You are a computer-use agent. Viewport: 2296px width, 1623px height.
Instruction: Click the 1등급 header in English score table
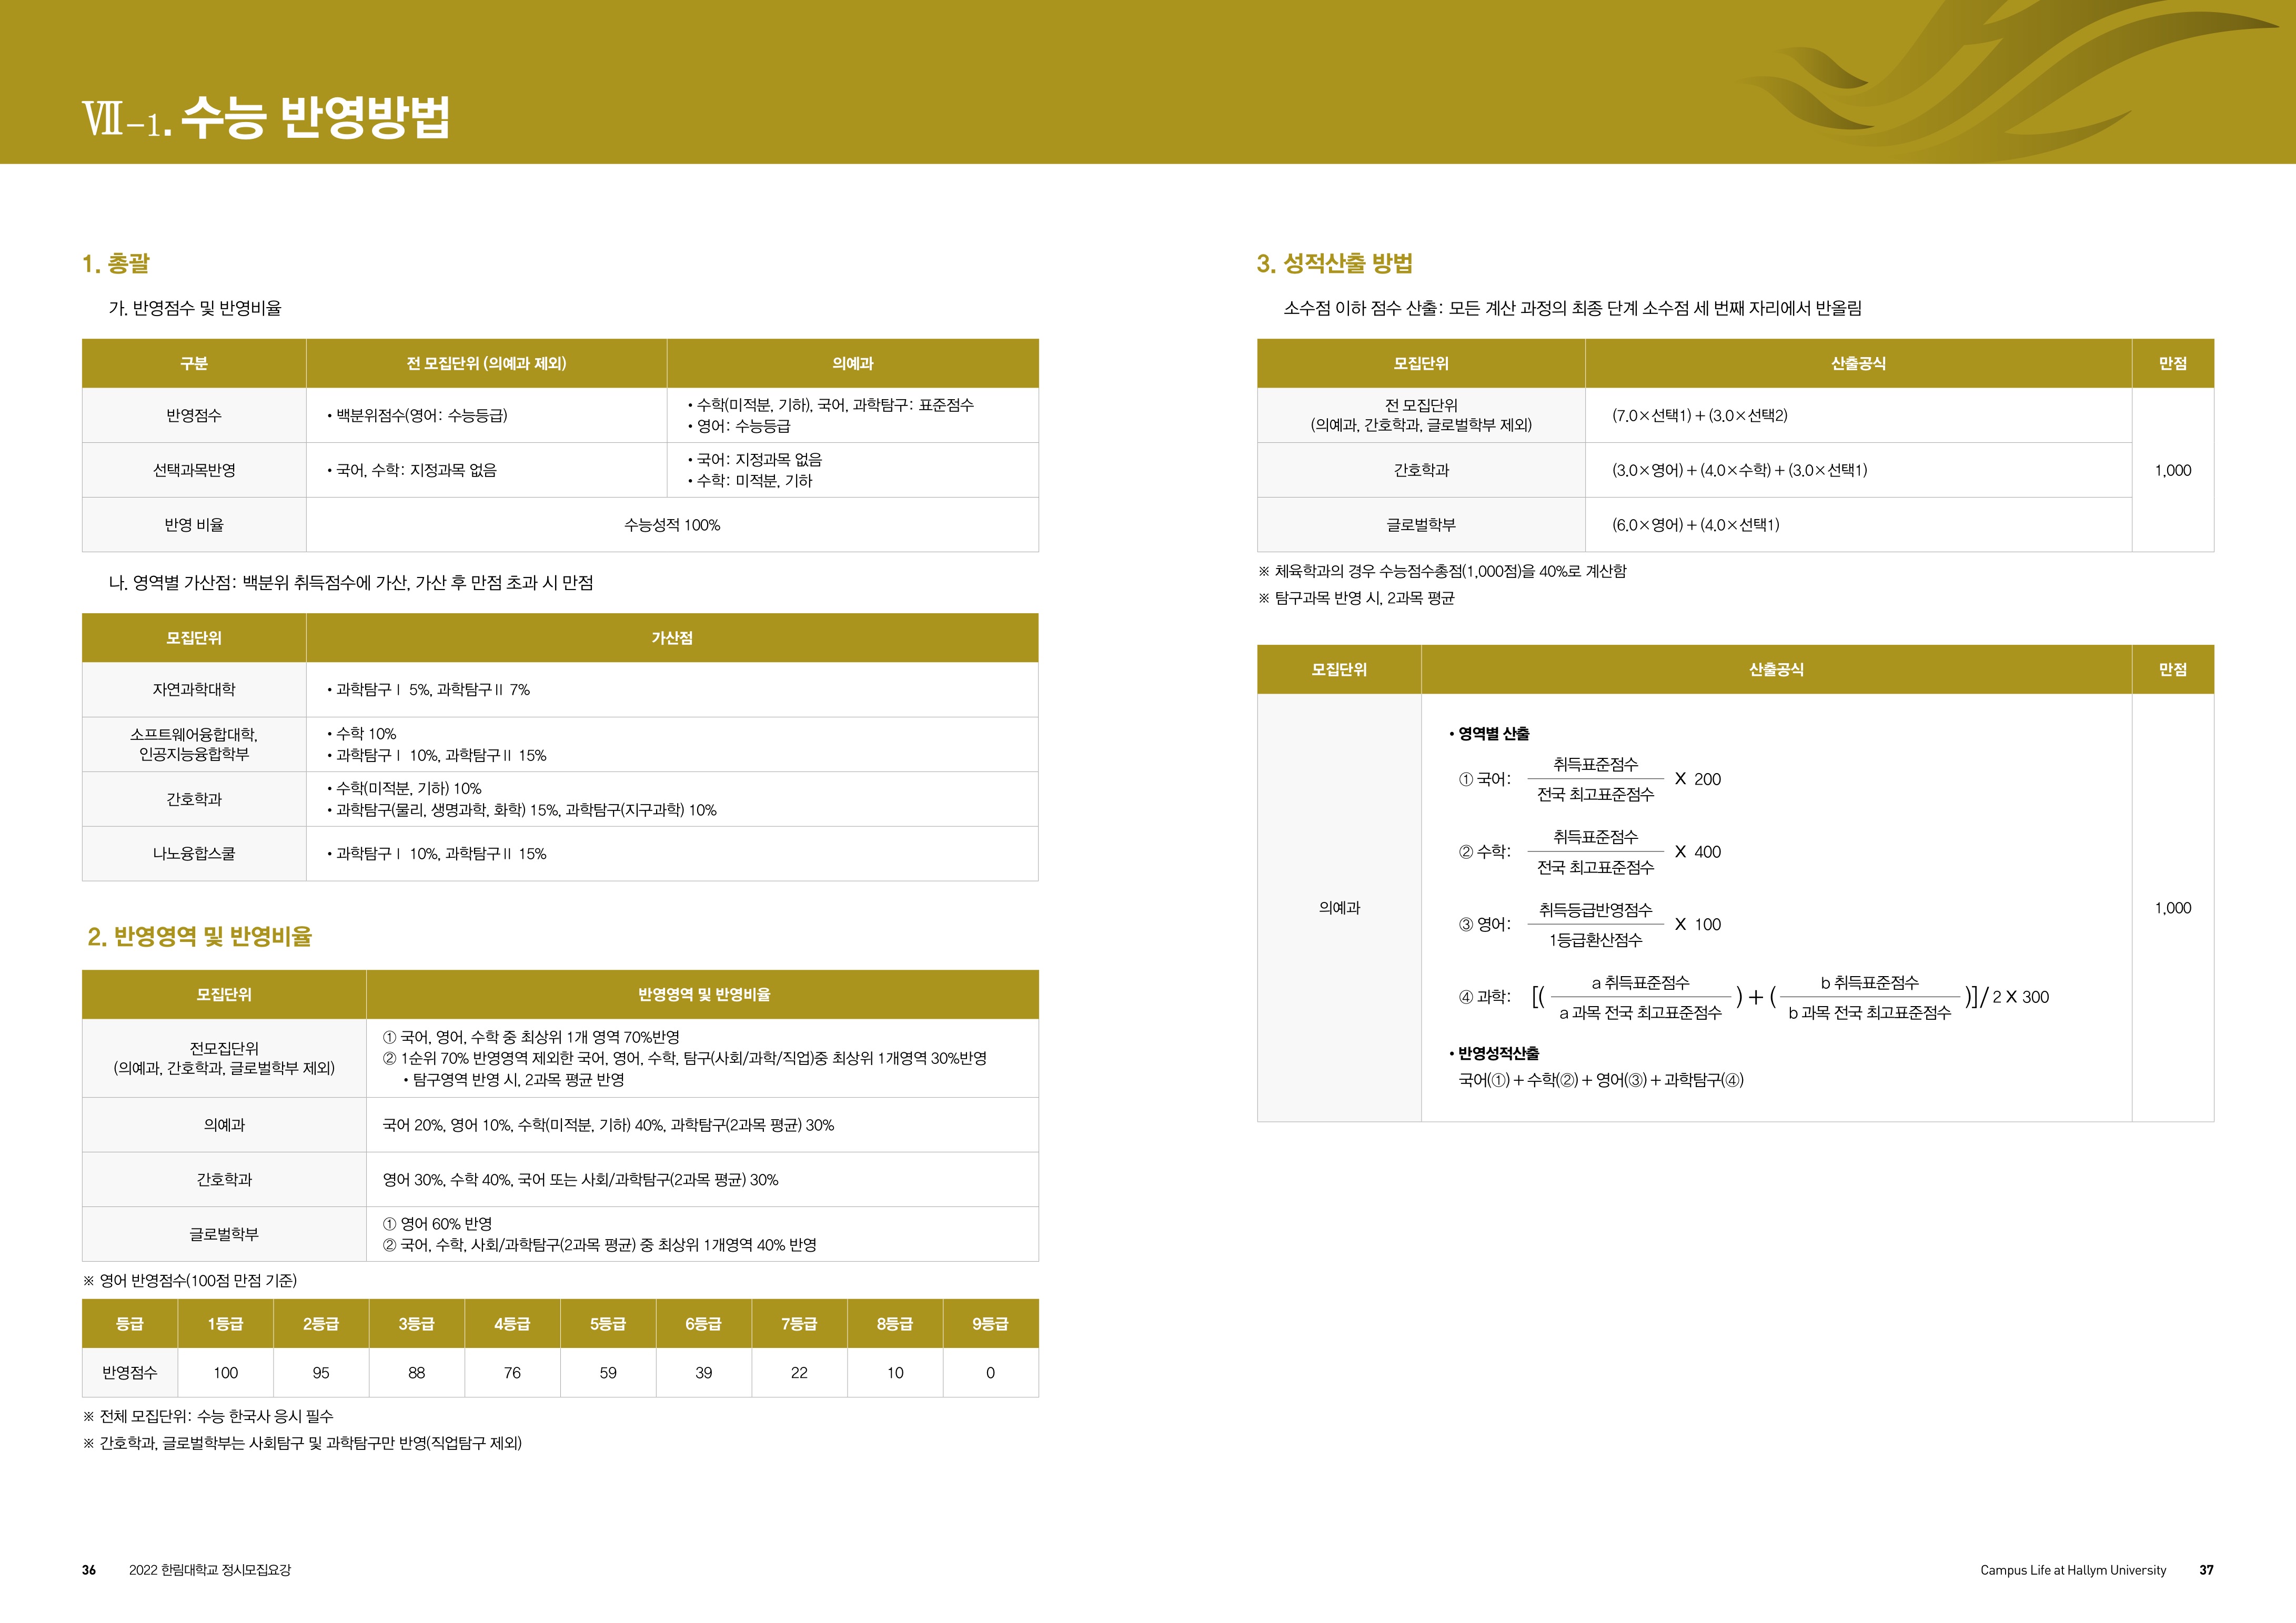click(225, 1323)
